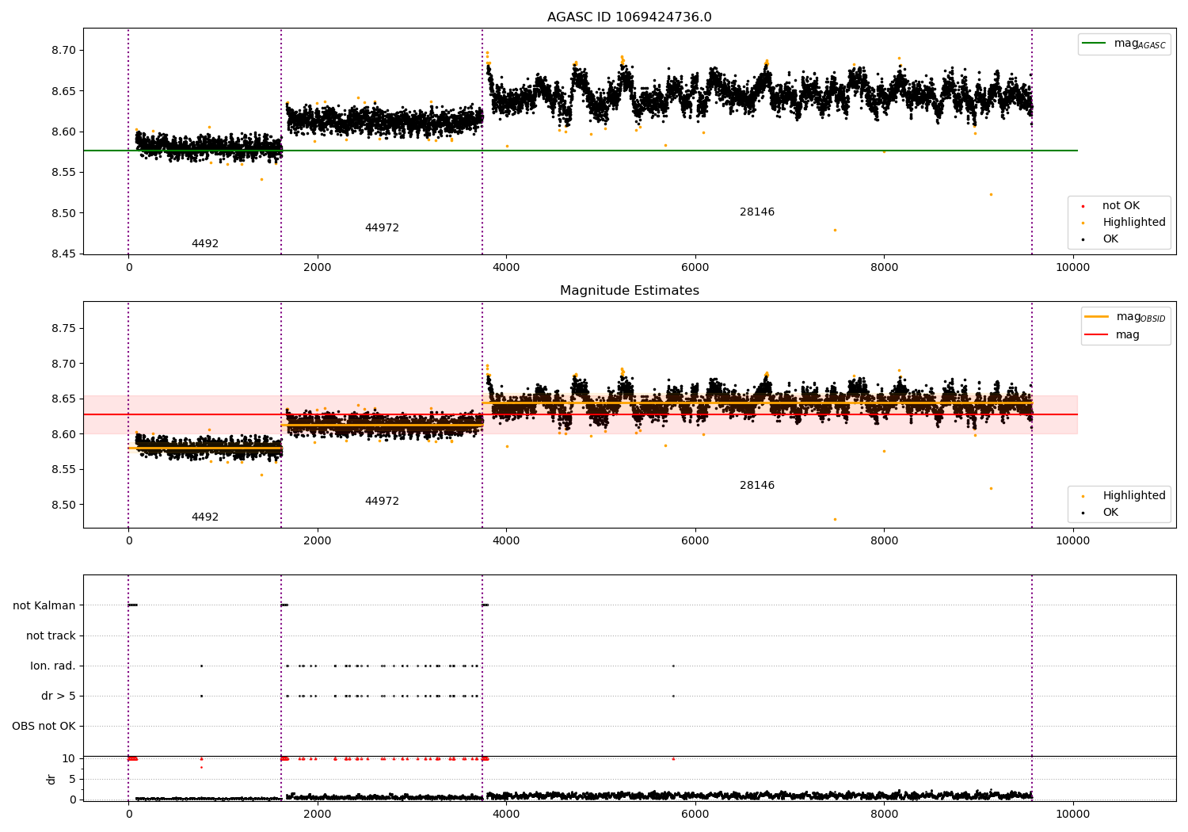This screenshot has height=832, width=1188.
Task: Click x-tick '6000' under the top plot
Action: point(695,267)
